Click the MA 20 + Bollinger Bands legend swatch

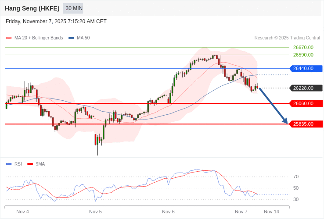coord(9,38)
